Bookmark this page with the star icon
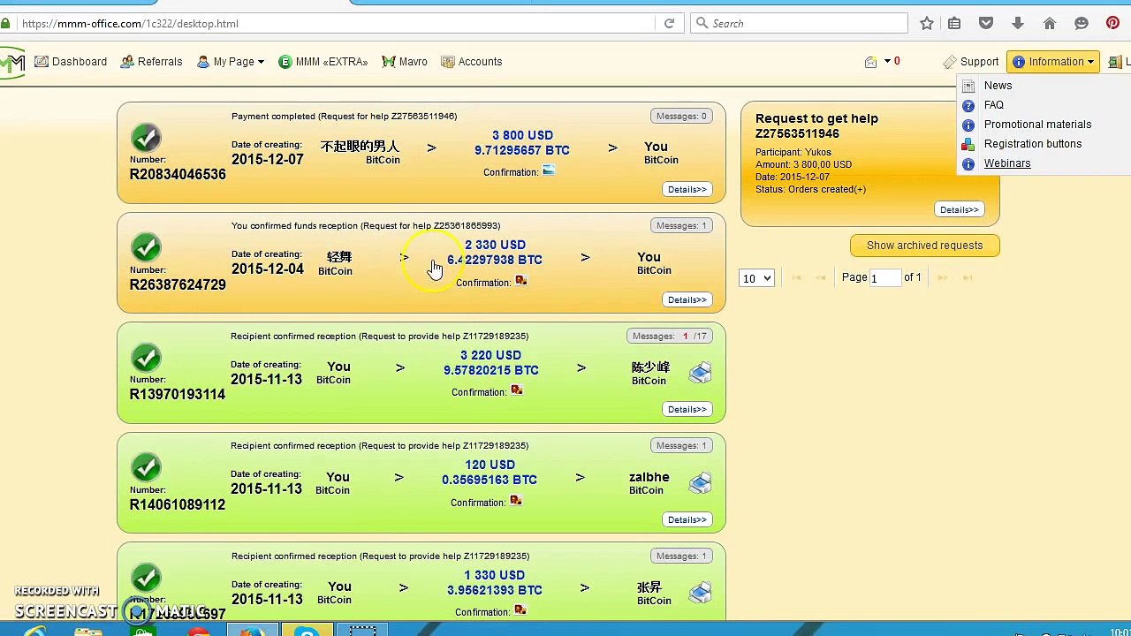 point(927,24)
